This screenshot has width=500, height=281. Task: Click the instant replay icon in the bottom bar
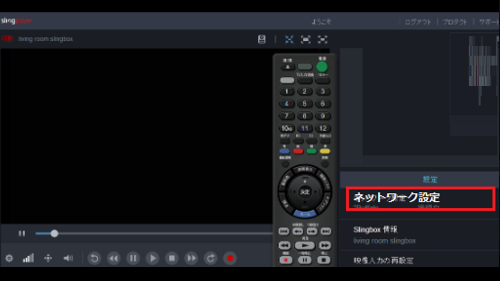point(94,259)
